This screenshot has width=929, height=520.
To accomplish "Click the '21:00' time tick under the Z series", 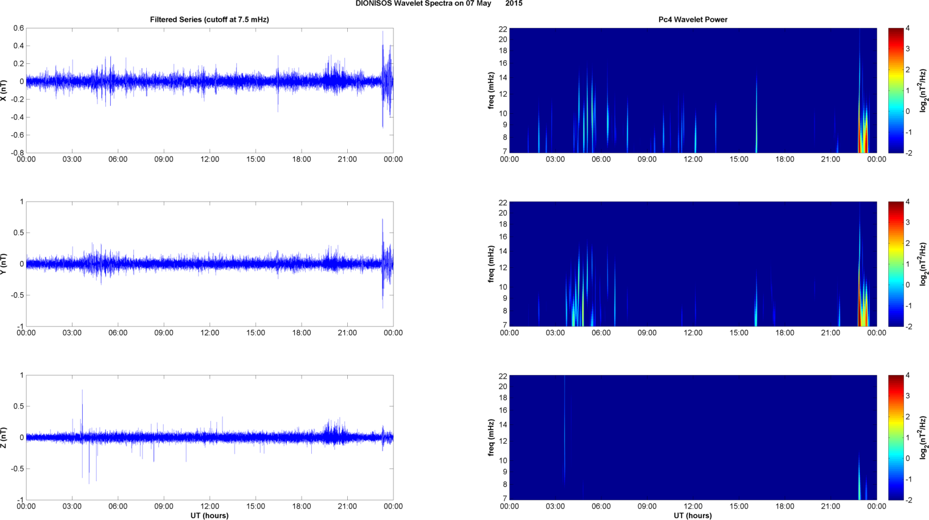I will point(347,507).
